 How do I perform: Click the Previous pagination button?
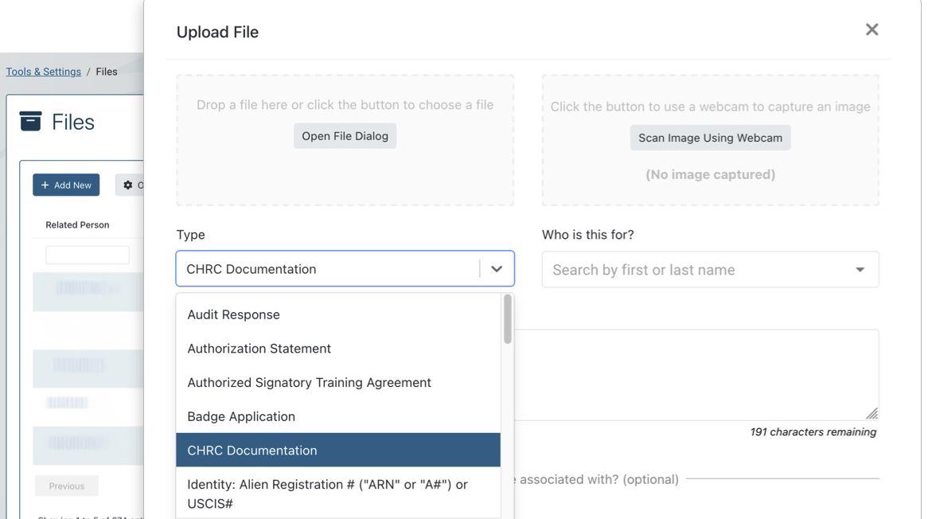[67, 486]
